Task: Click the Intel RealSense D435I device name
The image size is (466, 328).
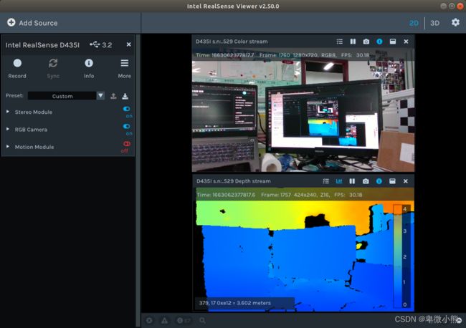Action: pos(42,45)
